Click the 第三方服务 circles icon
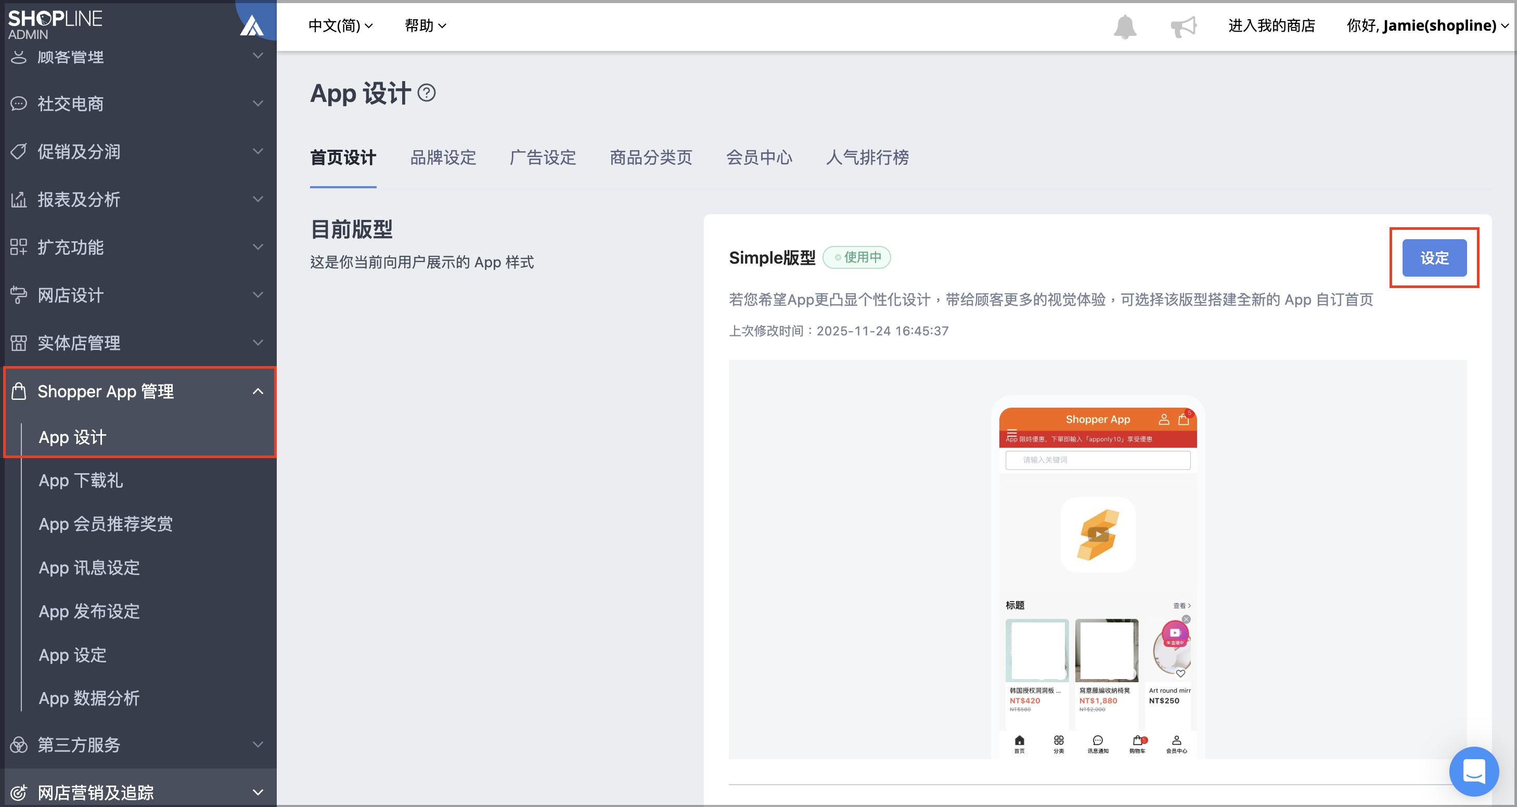 coord(19,745)
